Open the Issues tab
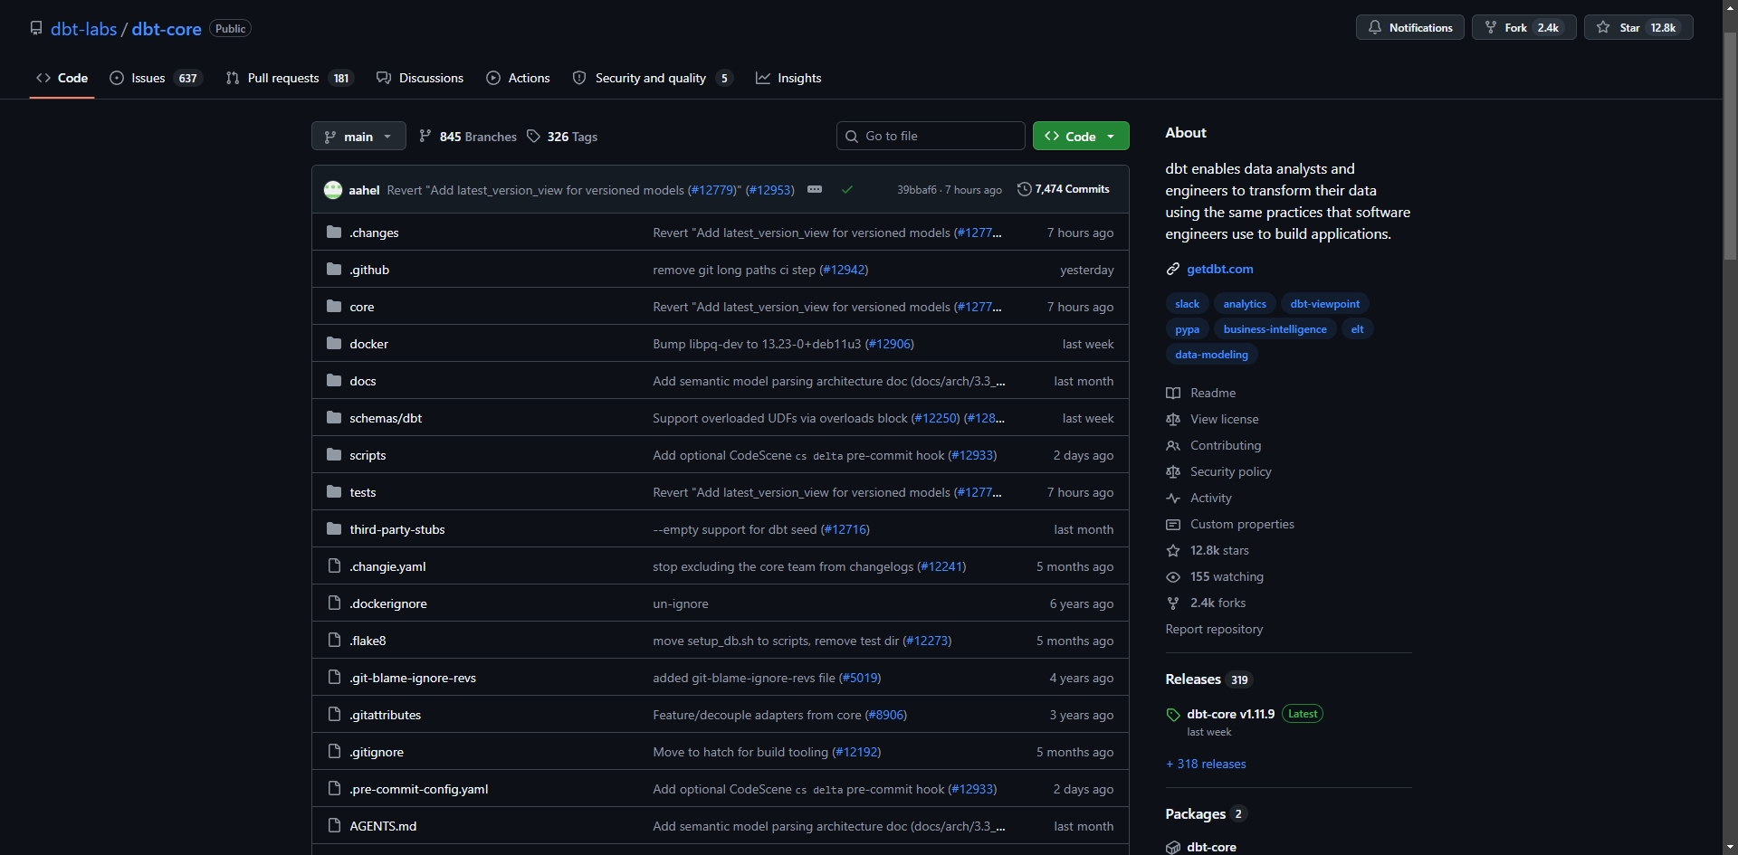The height and width of the screenshot is (855, 1738). (x=155, y=78)
